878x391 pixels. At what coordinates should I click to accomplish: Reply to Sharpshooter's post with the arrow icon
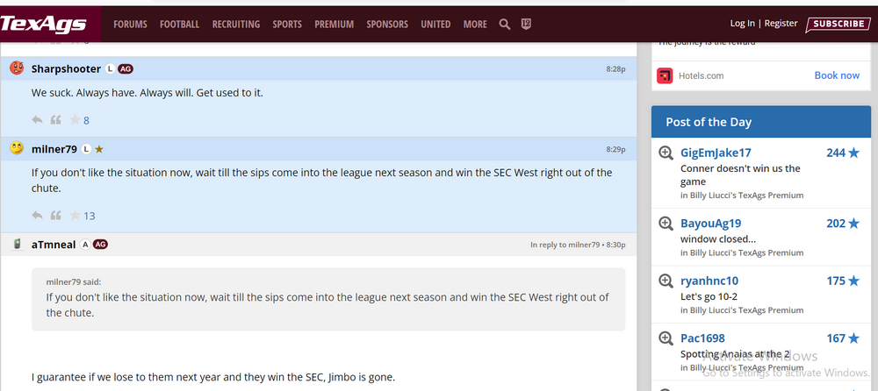(x=37, y=120)
